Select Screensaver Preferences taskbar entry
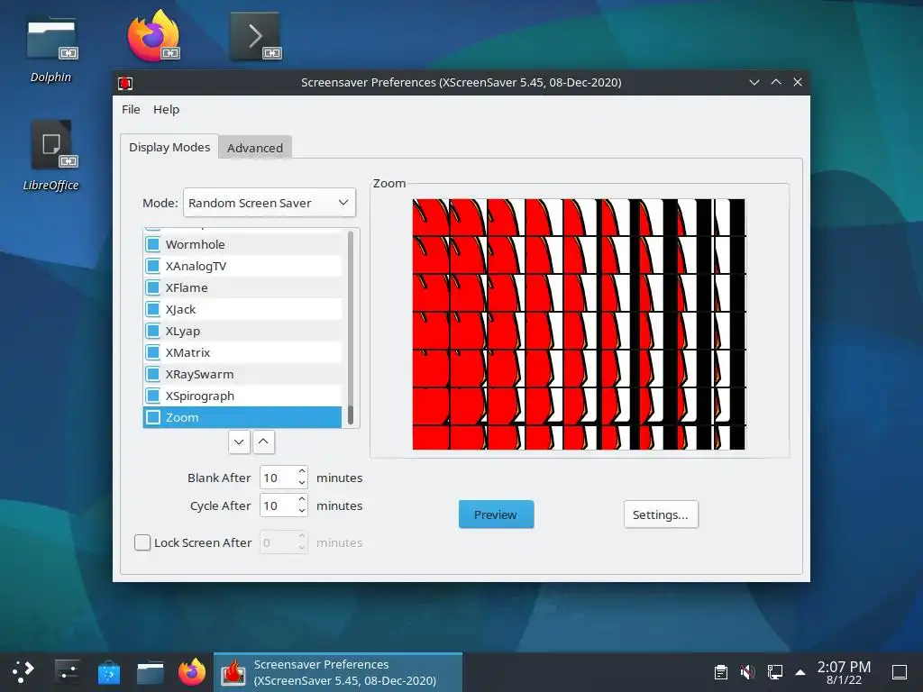Screen dimensions: 923x692 338,672
